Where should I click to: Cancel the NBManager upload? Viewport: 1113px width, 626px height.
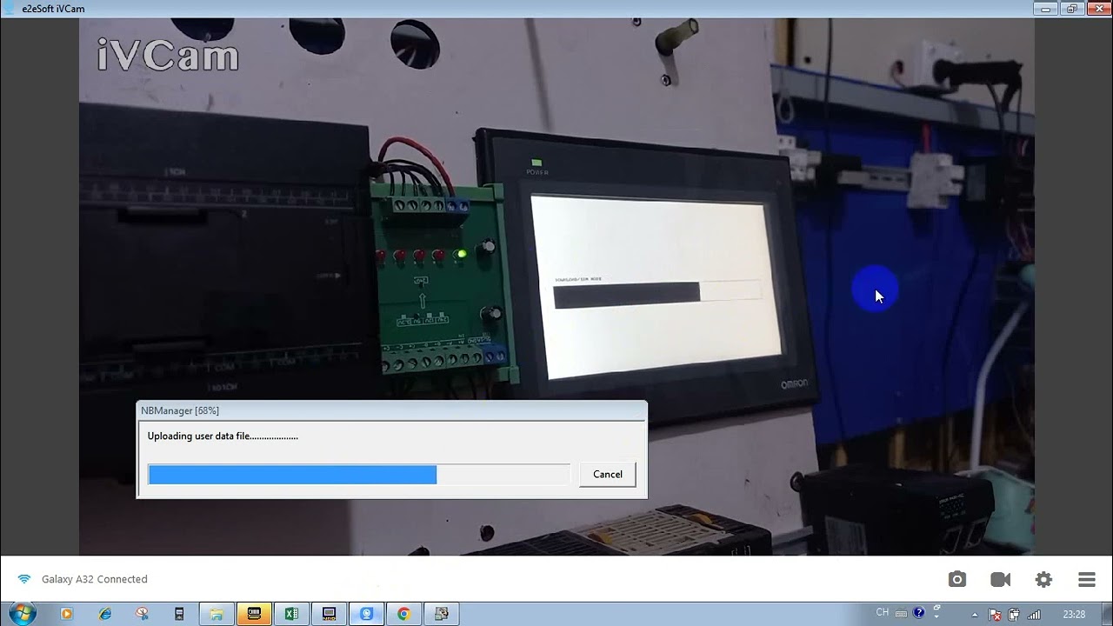click(x=607, y=474)
